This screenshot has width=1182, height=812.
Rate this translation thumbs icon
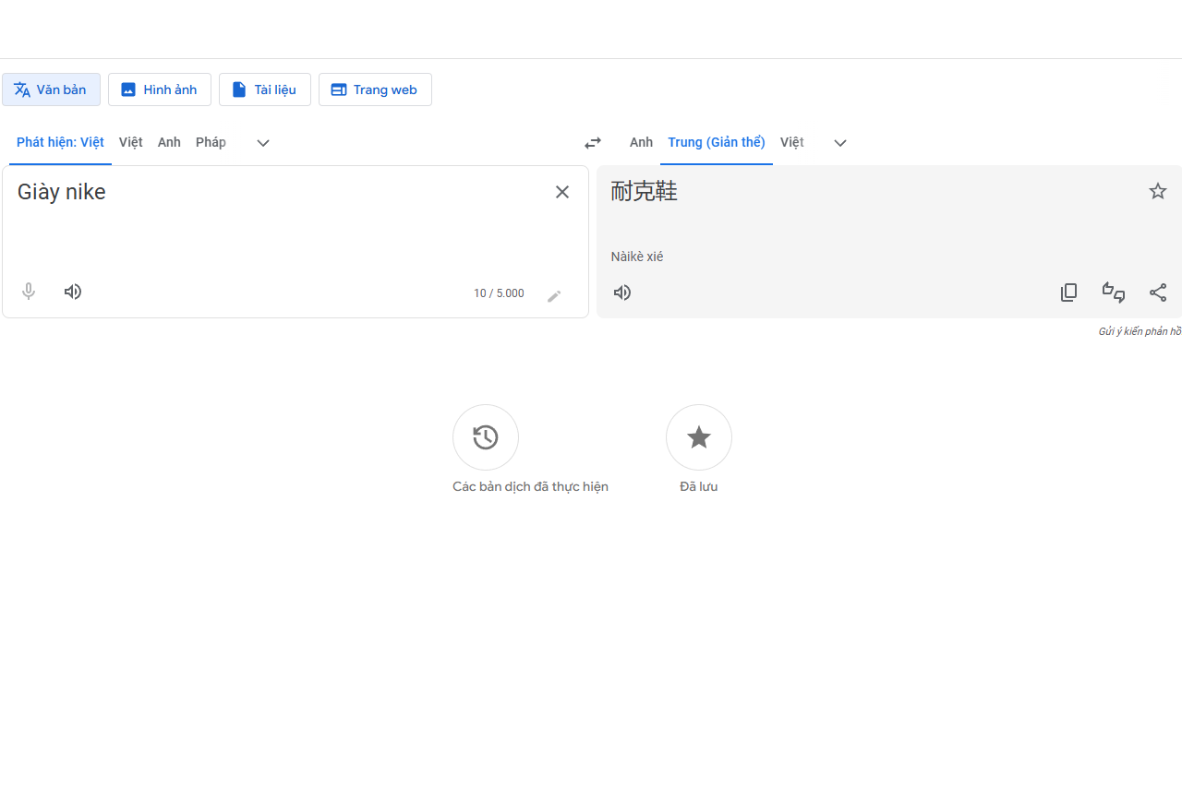click(1114, 293)
